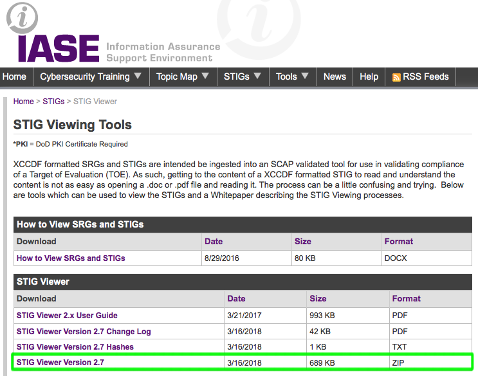
Task: Go to the Home menu item
Action: [15, 76]
